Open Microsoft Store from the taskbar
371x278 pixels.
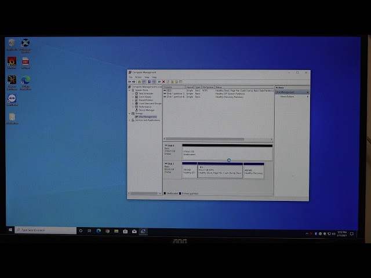pos(125,231)
